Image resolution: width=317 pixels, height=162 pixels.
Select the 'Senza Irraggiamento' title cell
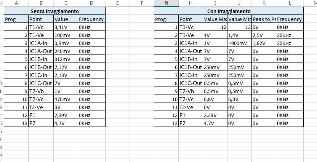click(x=54, y=11)
